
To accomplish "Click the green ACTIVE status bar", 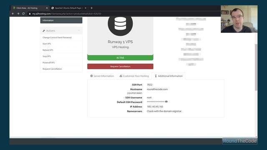I will 120,57.
